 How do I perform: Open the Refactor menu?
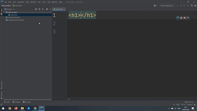(34, 2)
